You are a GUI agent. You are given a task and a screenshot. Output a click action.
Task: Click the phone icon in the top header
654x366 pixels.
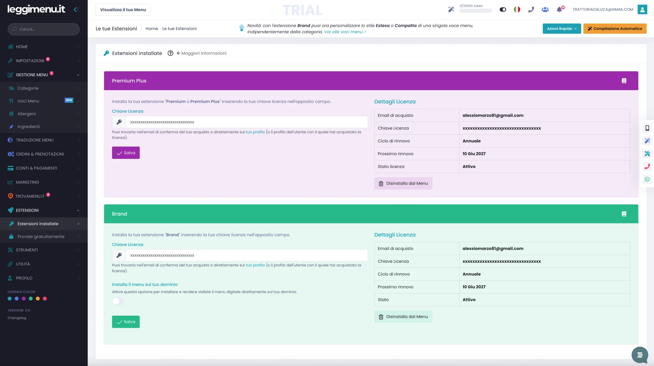pyautogui.click(x=531, y=10)
